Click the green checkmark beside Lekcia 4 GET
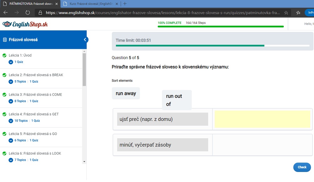314x182 pixels. pyautogui.click(x=4, y=114)
